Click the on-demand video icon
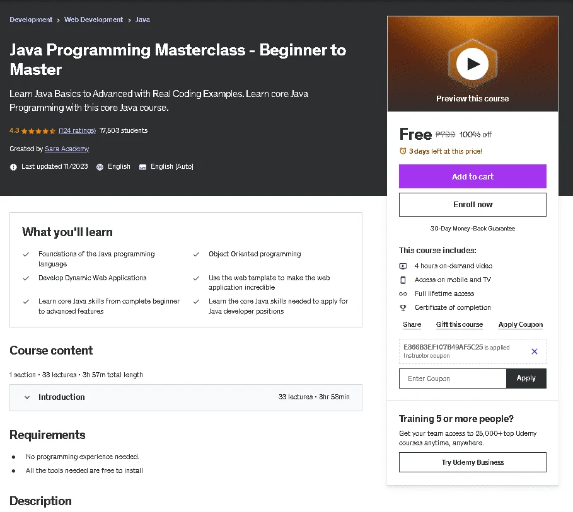573x512 pixels. pos(403,266)
